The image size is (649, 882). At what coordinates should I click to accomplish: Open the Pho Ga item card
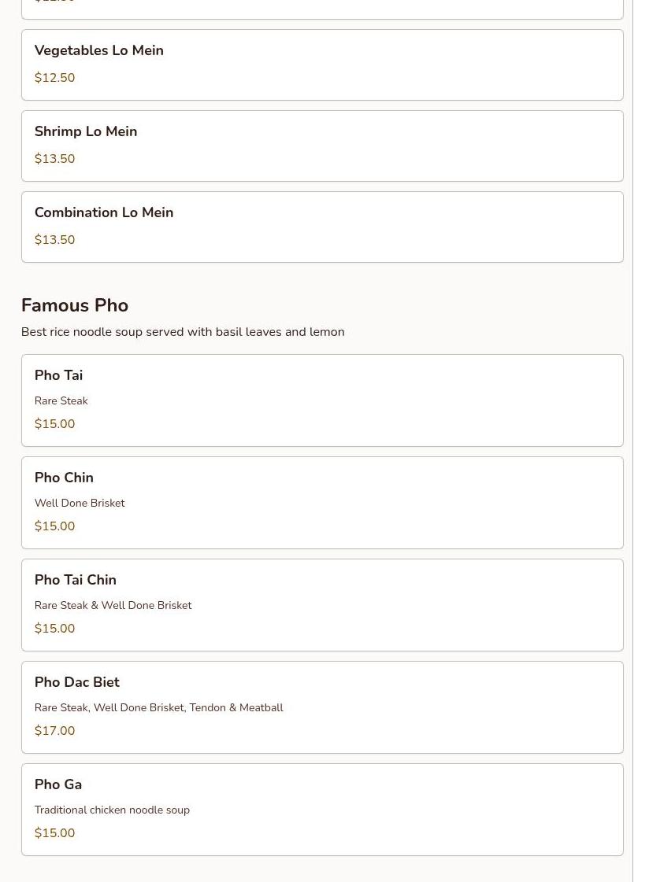[x=321, y=809]
